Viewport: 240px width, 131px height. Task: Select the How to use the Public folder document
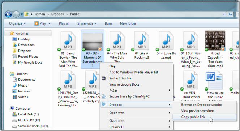pyautogui.click(x=214, y=80)
